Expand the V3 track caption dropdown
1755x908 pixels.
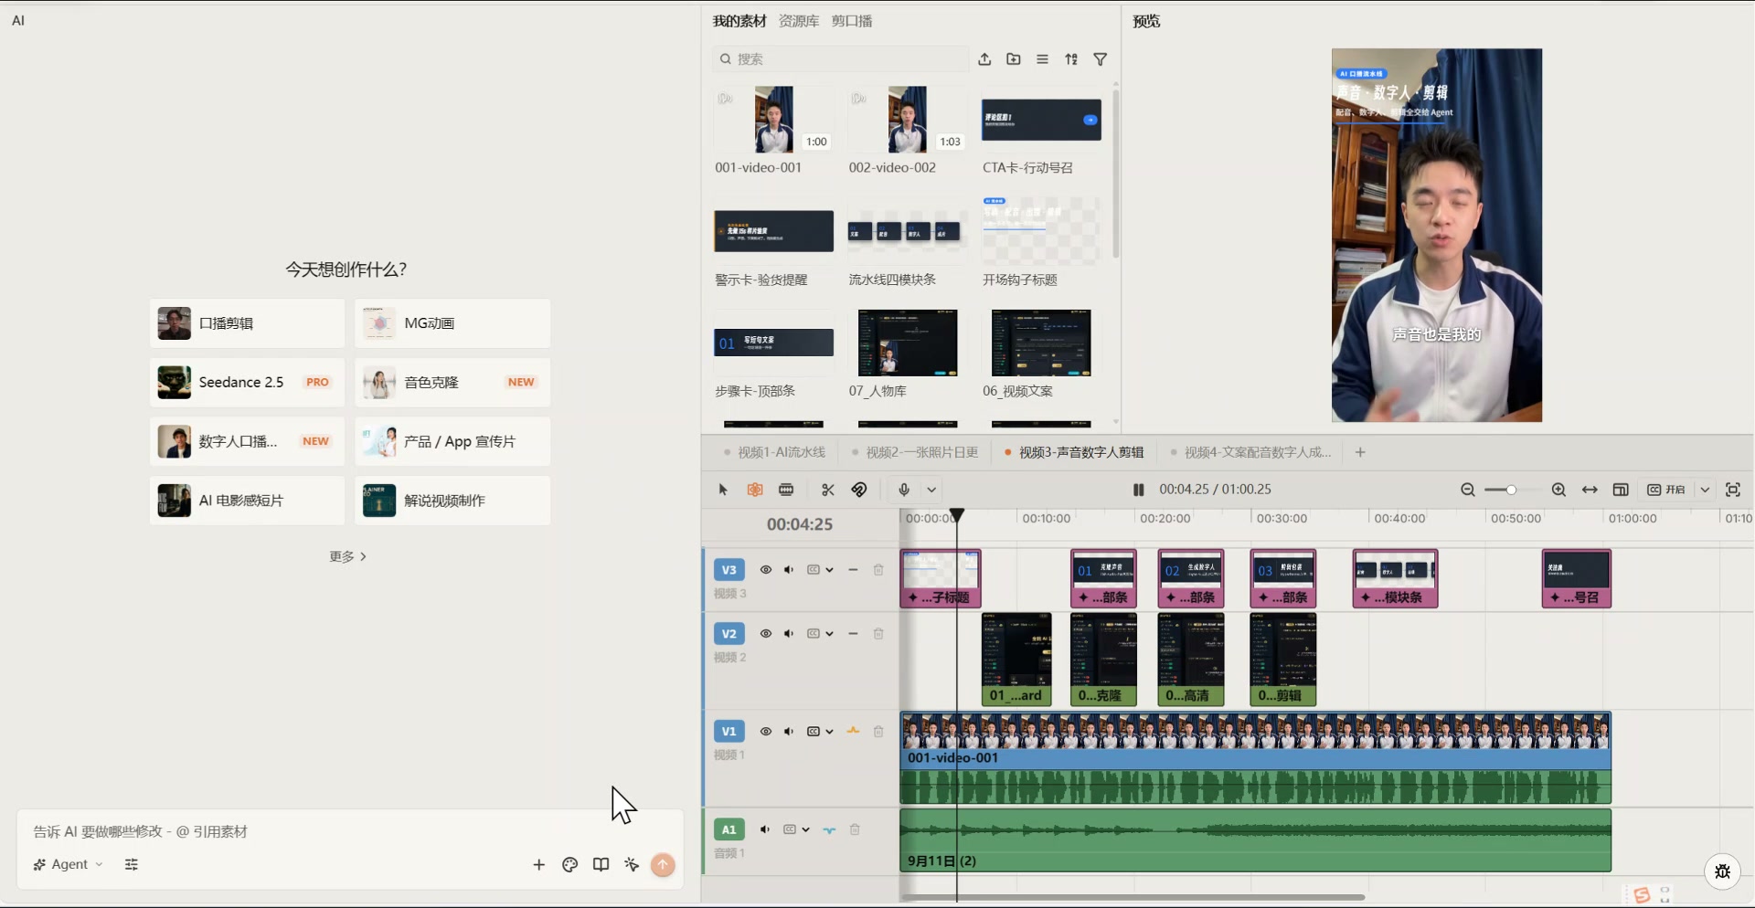(829, 570)
